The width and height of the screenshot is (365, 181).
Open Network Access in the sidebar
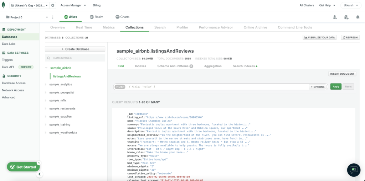click(13, 90)
